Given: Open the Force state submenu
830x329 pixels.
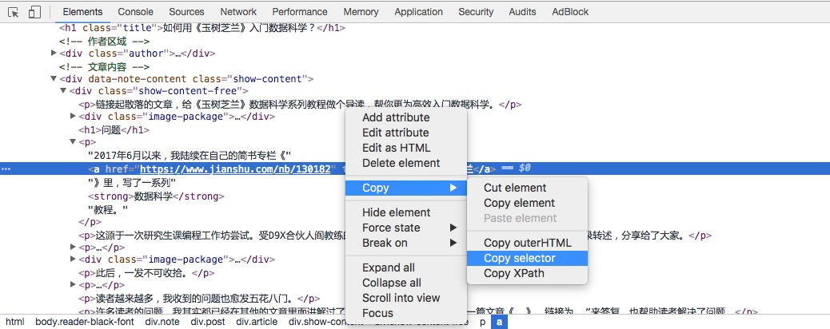Looking at the screenshot, I should coord(391,228).
